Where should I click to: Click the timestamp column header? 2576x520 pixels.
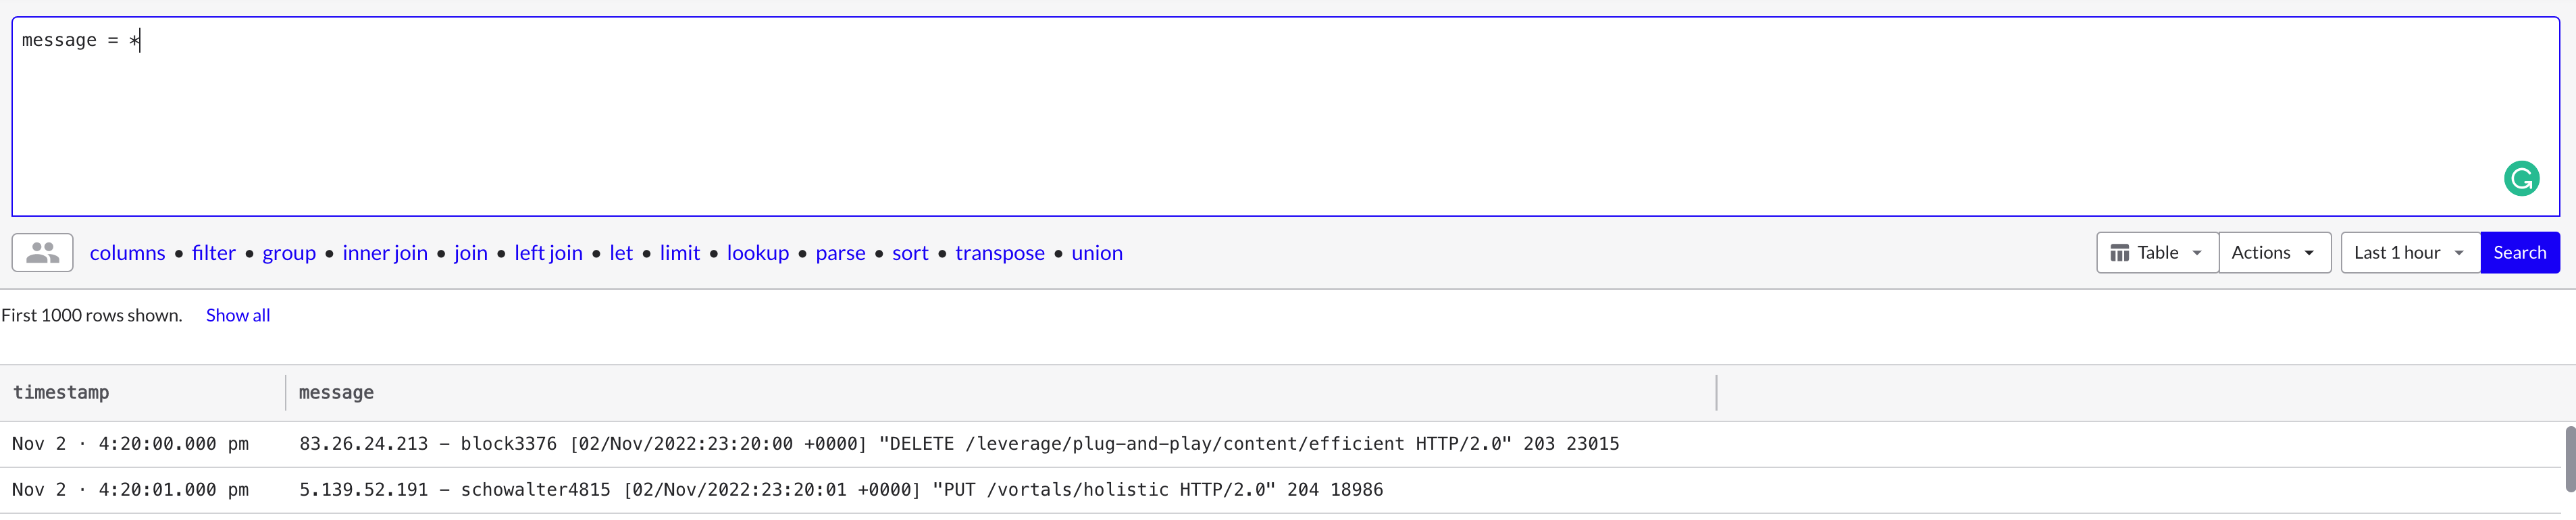(61, 393)
